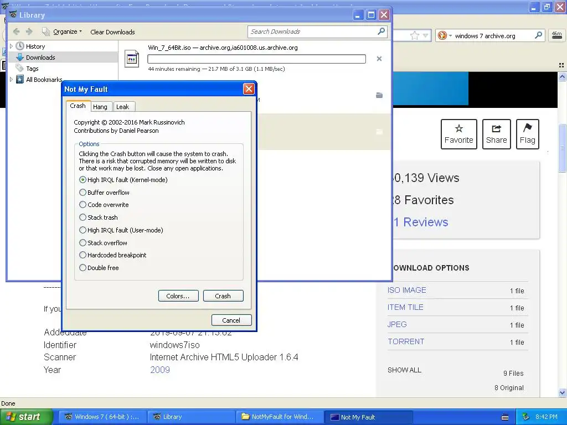Screen dimensions: 567x425
Task: Click the 46m download status button
Action: [x=557, y=35]
